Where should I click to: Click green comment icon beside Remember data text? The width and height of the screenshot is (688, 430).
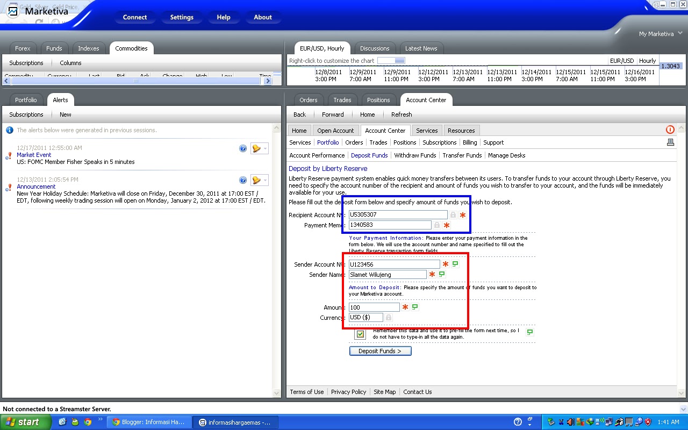coord(530,332)
